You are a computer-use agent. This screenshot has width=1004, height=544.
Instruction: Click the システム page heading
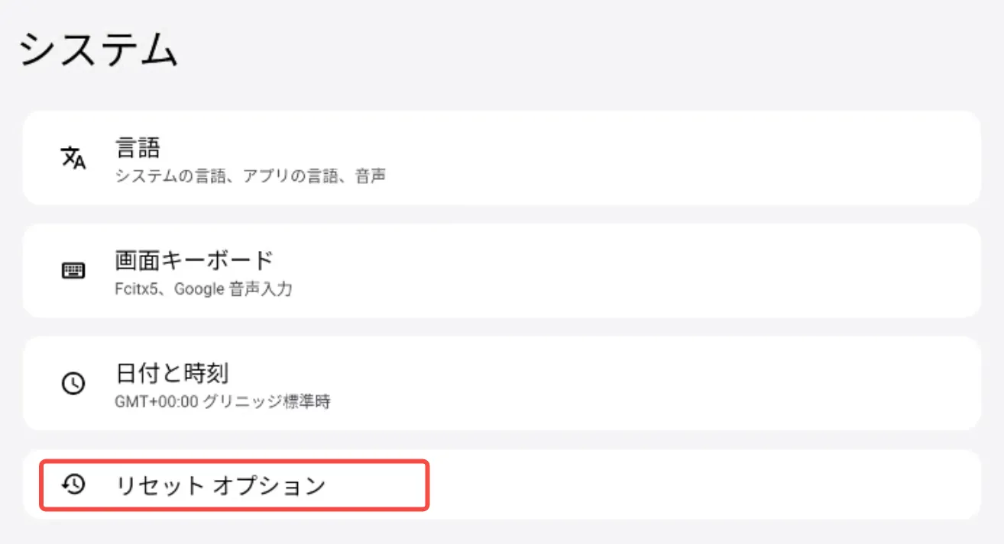[98, 52]
